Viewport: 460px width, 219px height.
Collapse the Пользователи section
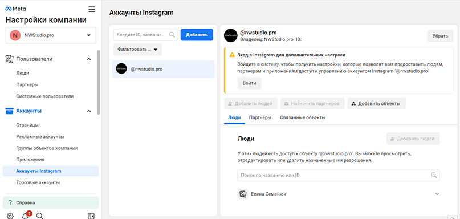89,59
